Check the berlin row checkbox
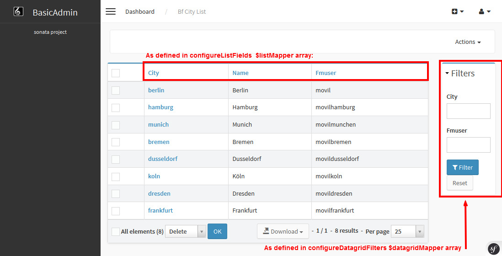The width and height of the screenshot is (502, 256). click(x=116, y=91)
